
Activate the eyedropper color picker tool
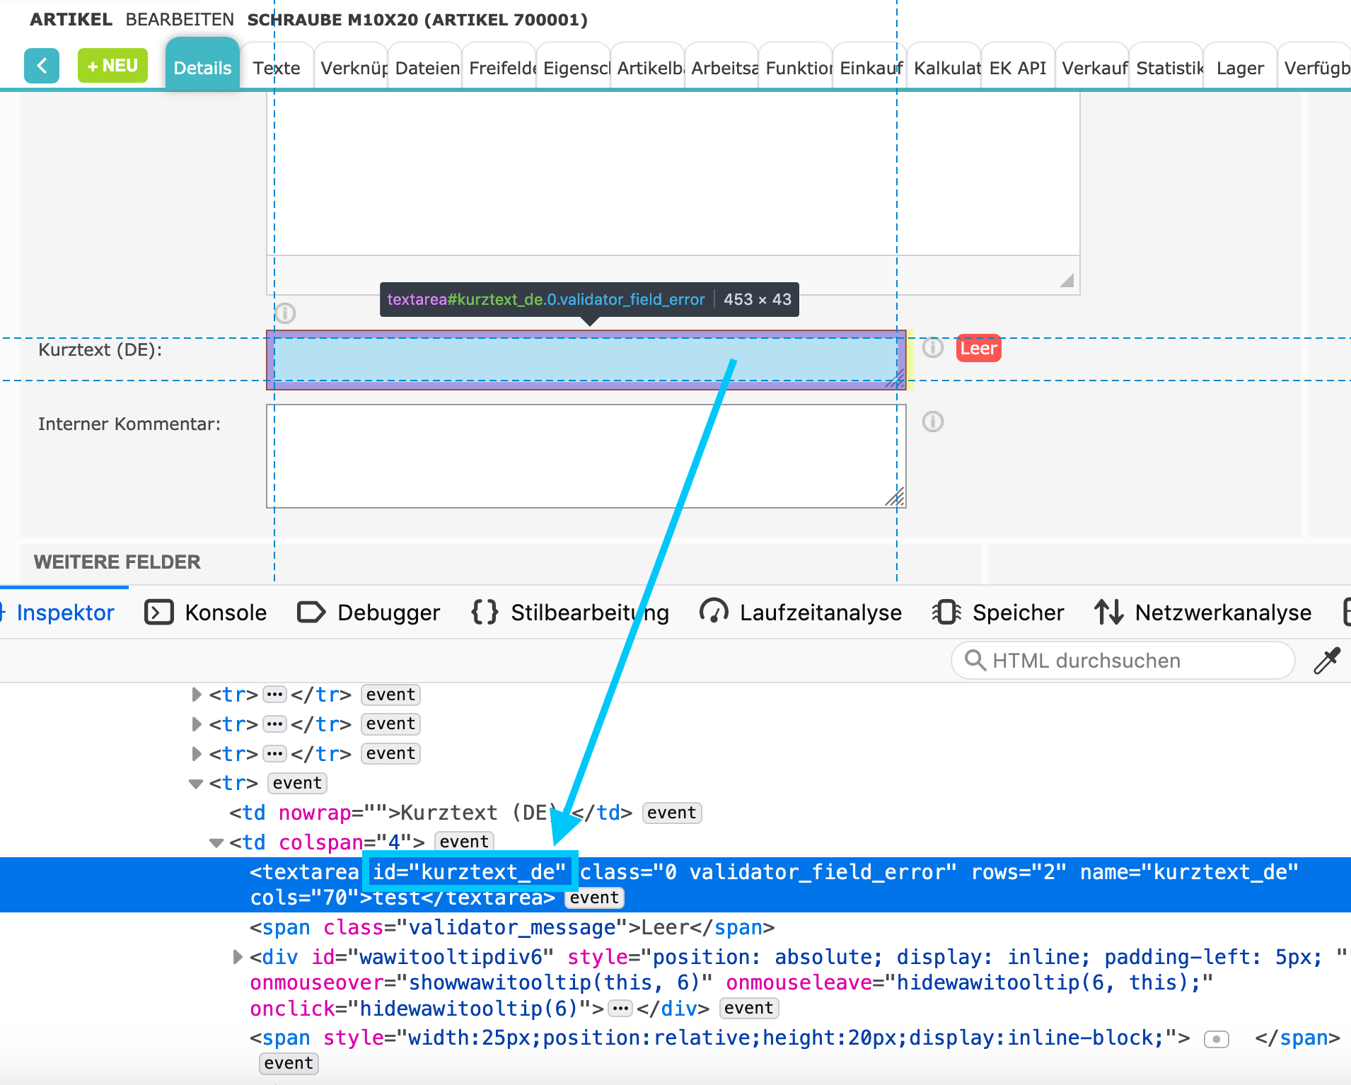pyautogui.click(x=1326, y=661)
